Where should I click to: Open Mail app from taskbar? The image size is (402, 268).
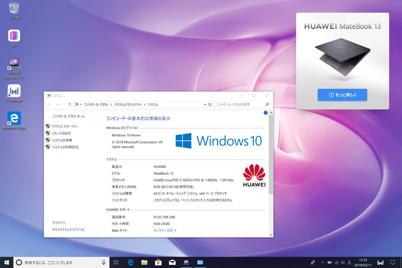click(172, 262)
